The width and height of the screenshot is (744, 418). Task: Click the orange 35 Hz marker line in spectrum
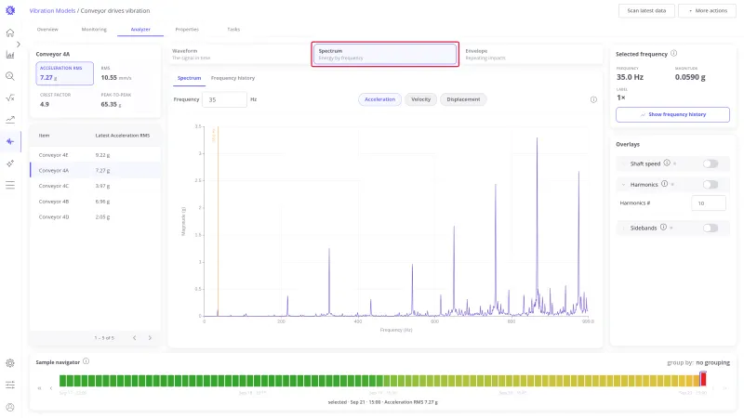point(218,221)
